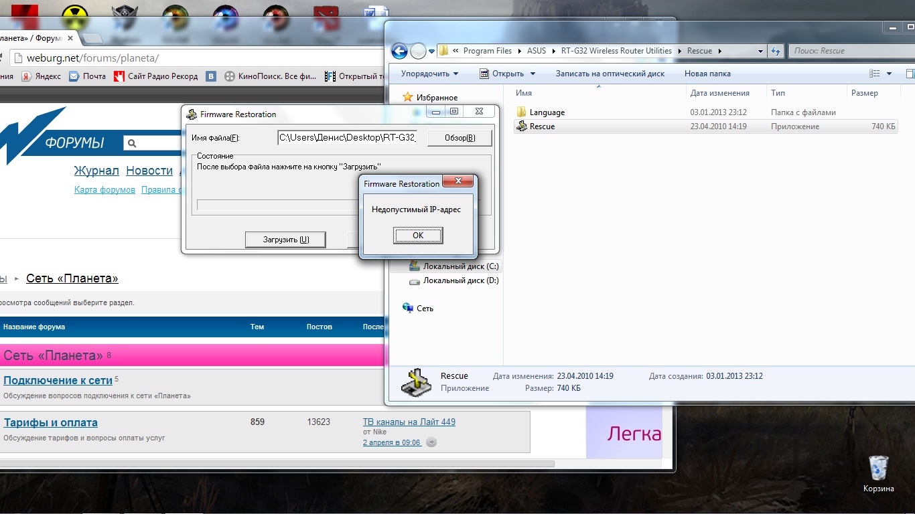
Task: Go back with Explorer's blue back arrow
Action: 399,51
